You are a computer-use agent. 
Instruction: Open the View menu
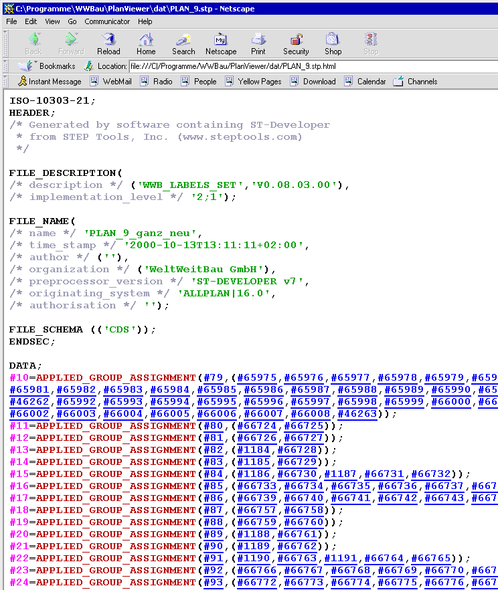52,21
